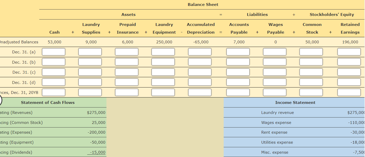The height and width of the screenshot is (157, 365).
Task: Click the Accumulated Depreciation field for Dec. 31. (d)
Action: tap(200, 82)
